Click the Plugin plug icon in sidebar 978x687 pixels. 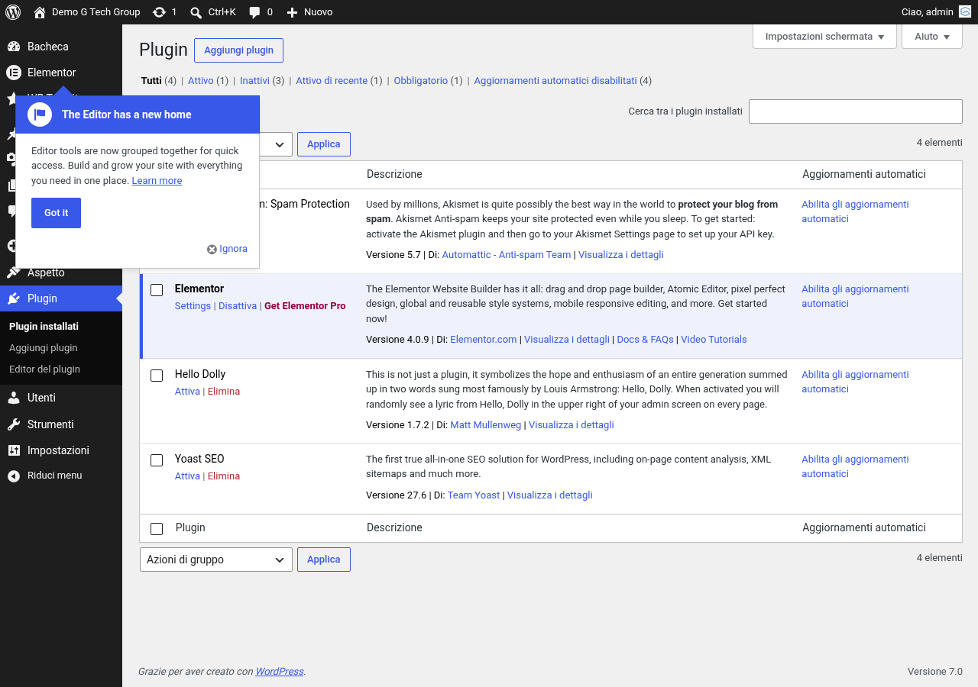tap(14, 298)
